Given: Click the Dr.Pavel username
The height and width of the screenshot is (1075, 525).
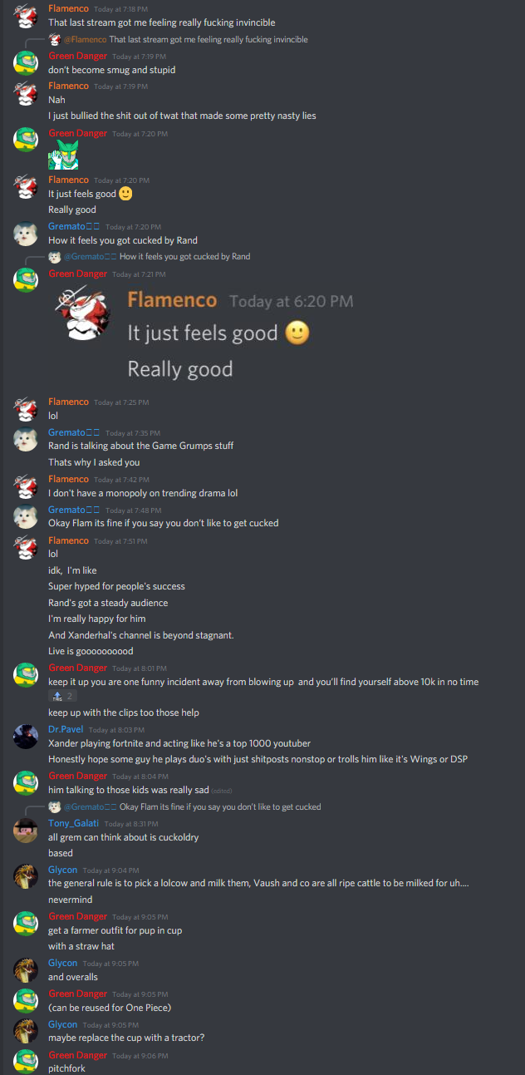Looking at the screenshot, I should click(66, 729).
